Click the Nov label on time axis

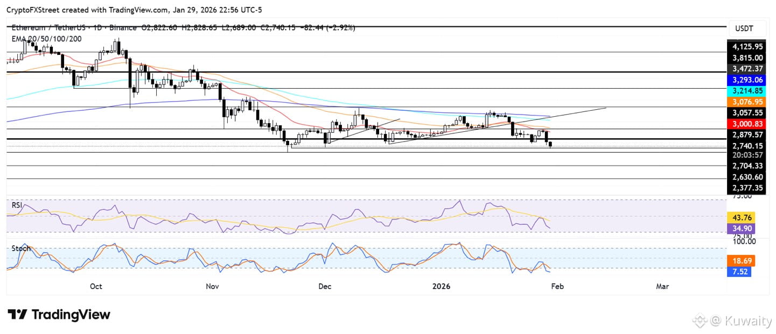(x=213, y=287)
